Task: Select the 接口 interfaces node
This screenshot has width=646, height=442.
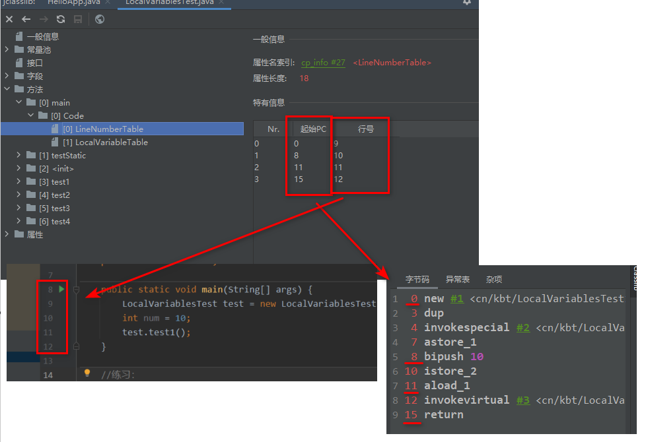Action: coord(34,63)
